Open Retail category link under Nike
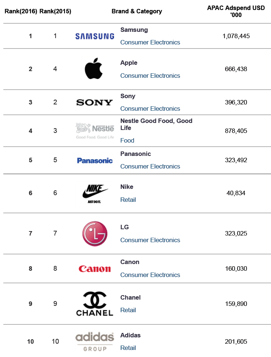 (x=128, y=200)
